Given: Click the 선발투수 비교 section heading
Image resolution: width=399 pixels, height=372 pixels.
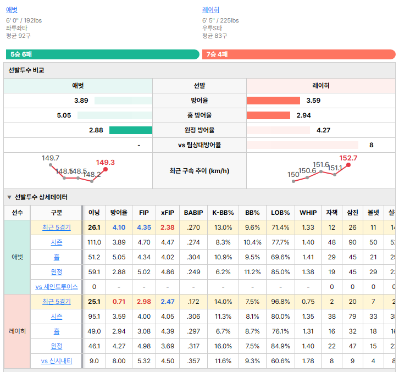Looking at the screenshot, I should coord(26,70).
